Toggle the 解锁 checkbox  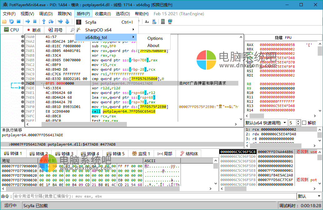(304, 123)
